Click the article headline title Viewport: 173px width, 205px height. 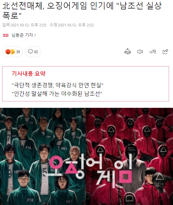coord(82,10)
